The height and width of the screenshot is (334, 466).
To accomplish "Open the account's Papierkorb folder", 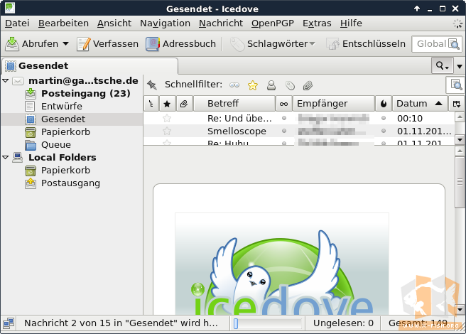I will click(65, 131).
